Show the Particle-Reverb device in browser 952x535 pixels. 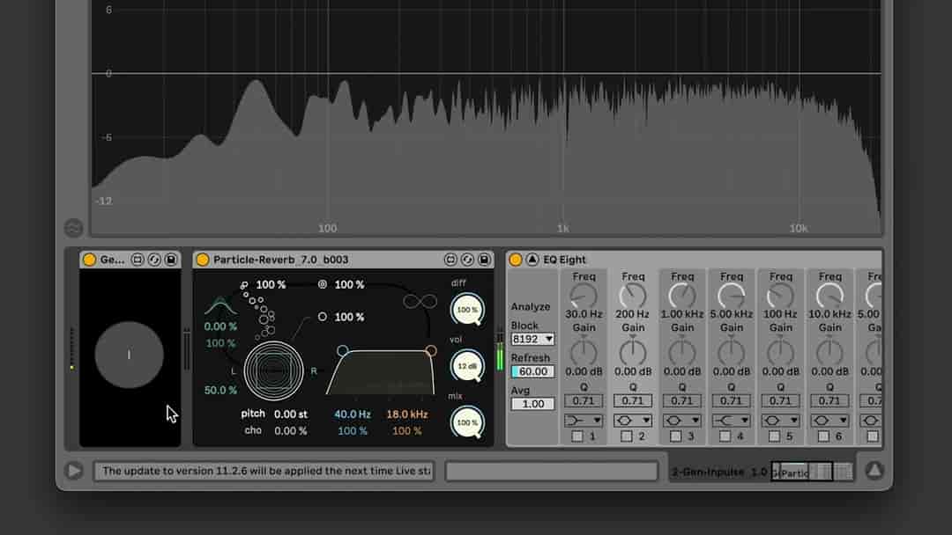(x=450, y=260)
